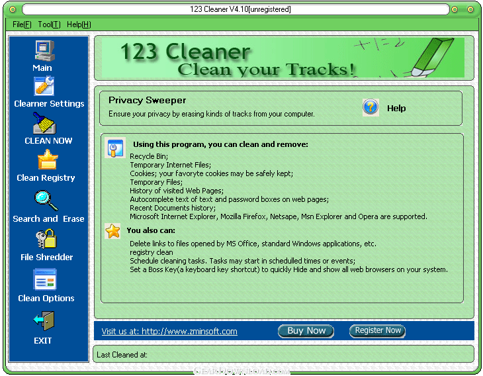Click the blue Help question mark icon
The image size is (483, 376).
(371, 107)
